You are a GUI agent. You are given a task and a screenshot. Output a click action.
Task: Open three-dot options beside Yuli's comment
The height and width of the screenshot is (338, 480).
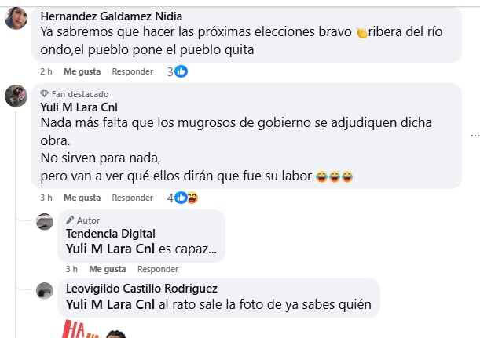475,135
